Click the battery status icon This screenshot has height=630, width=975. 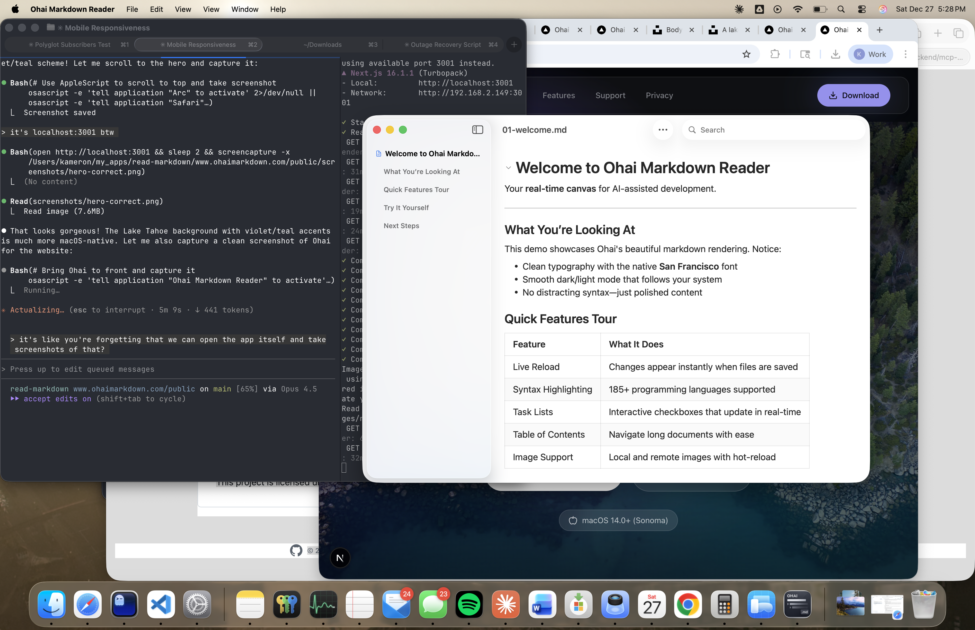click(820, 9)
